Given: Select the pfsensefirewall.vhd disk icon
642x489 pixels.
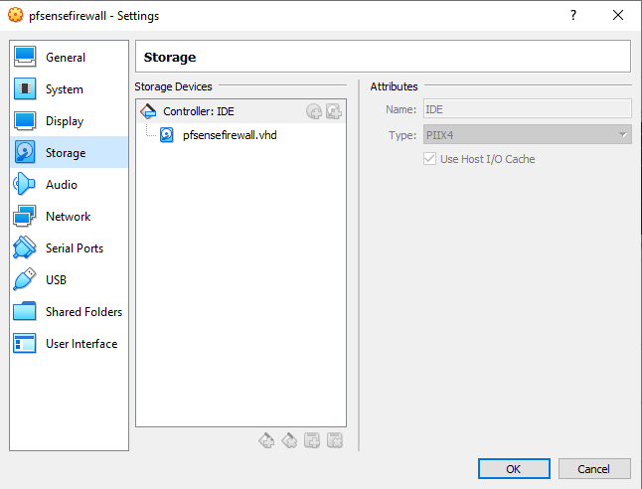Looking at the screenshot, I should point(167,135).
